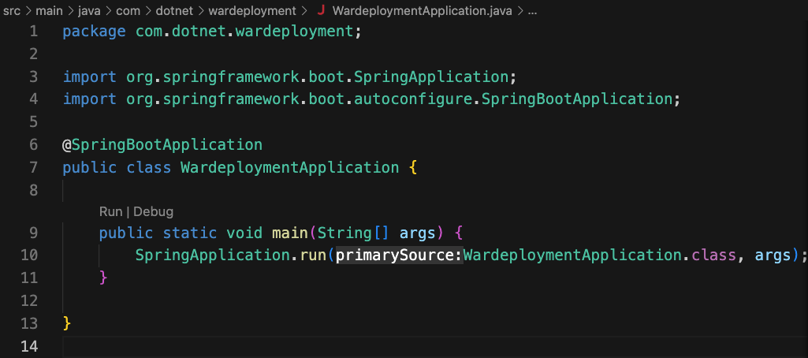The image size is (808, 358).
Task: Click the Java file icon in breadcrumb
Action: click(x=321, y=11)
